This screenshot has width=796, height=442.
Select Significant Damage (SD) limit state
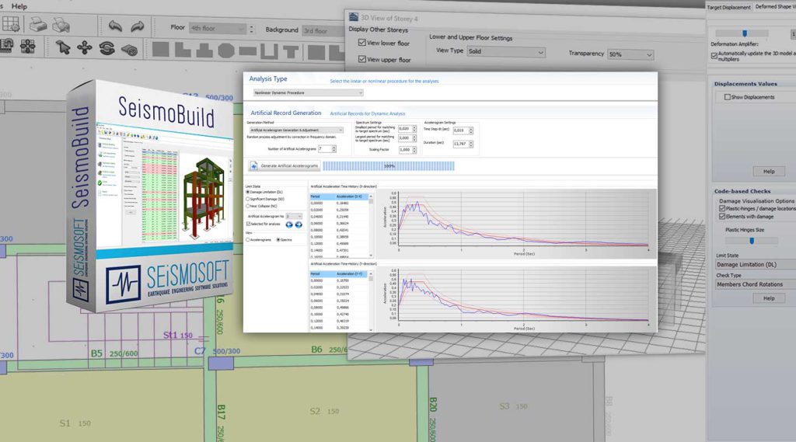coord(248,199)
